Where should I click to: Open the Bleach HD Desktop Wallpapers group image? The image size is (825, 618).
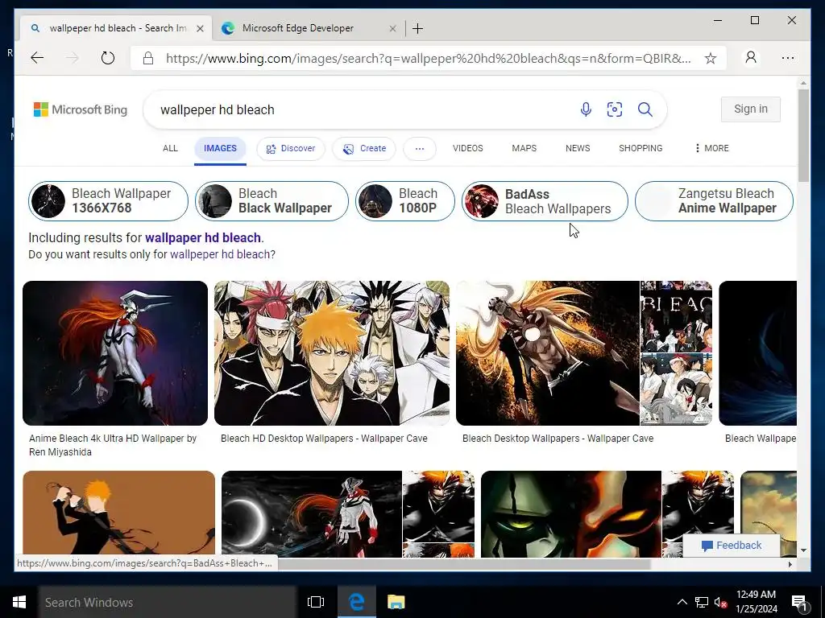[x=332, y=353]
